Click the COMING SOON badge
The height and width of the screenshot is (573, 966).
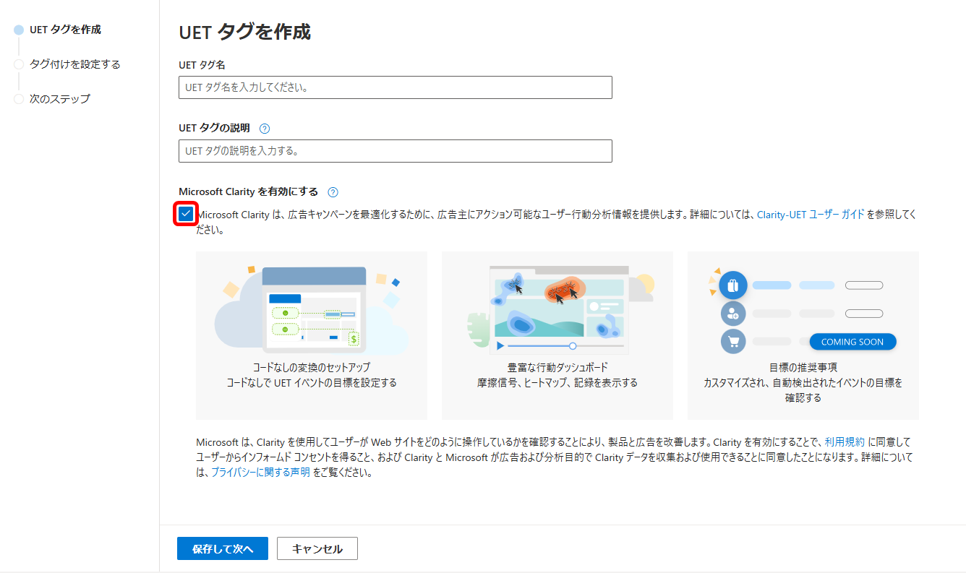click(852, 342)
